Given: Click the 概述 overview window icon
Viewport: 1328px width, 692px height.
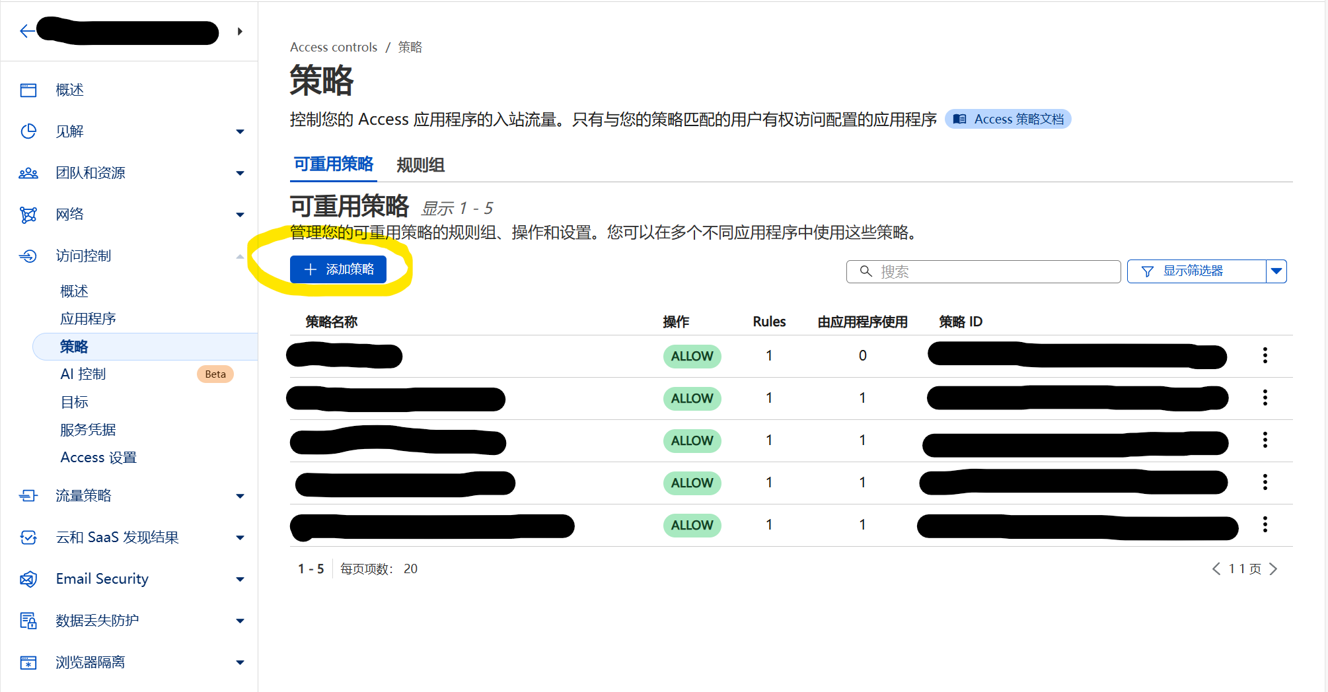Looking at the screenshot, I should point(28,90).
